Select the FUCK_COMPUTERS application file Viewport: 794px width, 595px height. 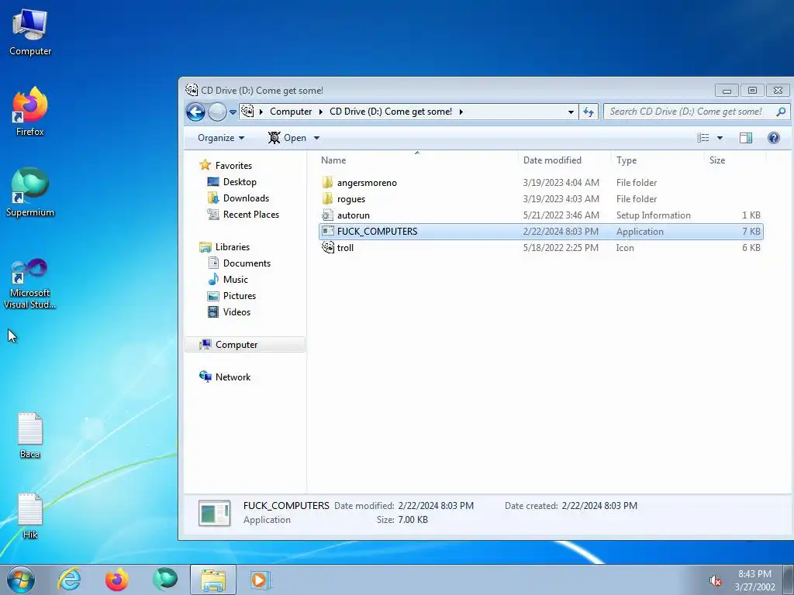pyautogui.click(x=540, y=231)
